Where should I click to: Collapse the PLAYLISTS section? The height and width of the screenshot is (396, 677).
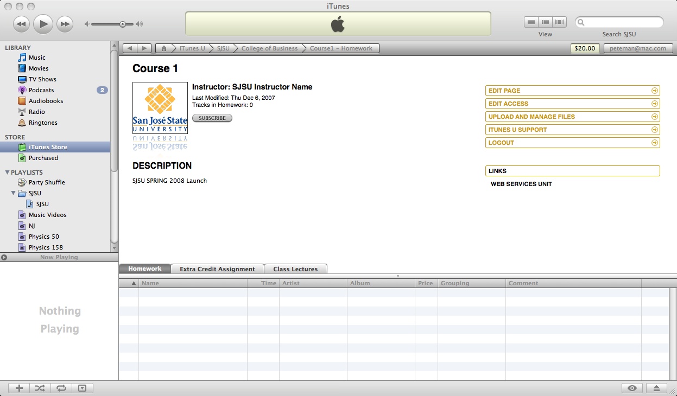tap(7, 173)
